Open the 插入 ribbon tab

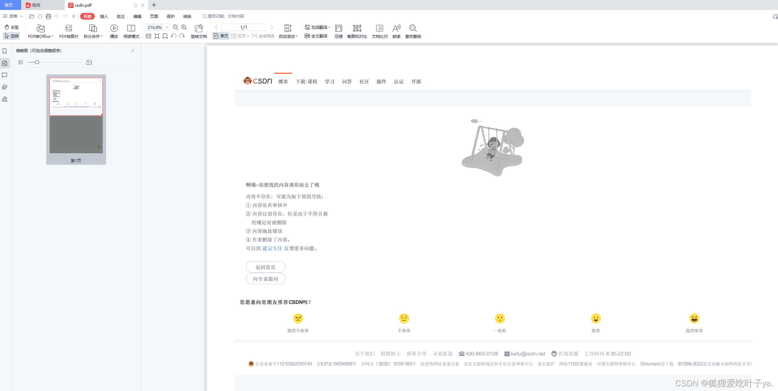(x=104, y=16)
